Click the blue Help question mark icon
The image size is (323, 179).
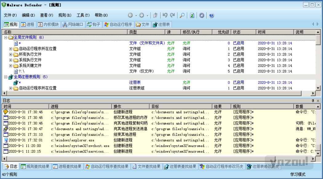(211, 15)
